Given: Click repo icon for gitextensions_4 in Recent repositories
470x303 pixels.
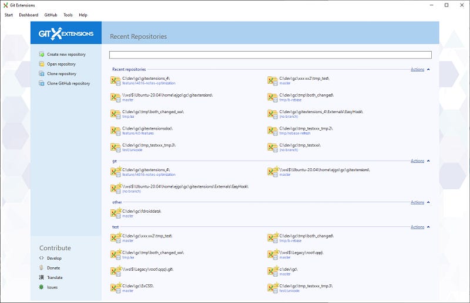Looking at the screenshot, I should (x=116, y=81).
